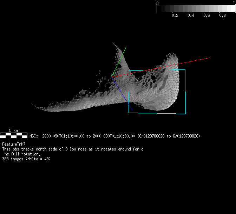Viewport: 236px width, 214px height.
Task: Click the minimum value 0 above the color bar
Action: (157, 3)
